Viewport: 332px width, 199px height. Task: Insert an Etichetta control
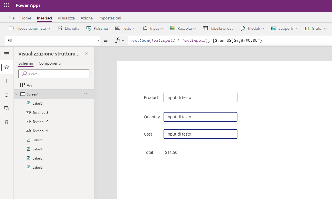[68, 28]
